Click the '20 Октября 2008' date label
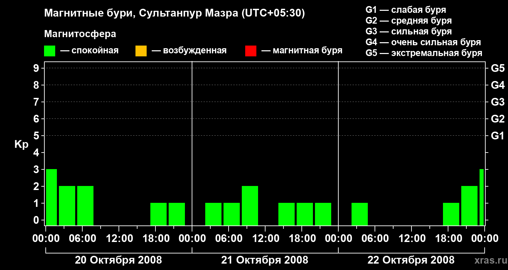508x270 pixels. (x=119, y=260)
